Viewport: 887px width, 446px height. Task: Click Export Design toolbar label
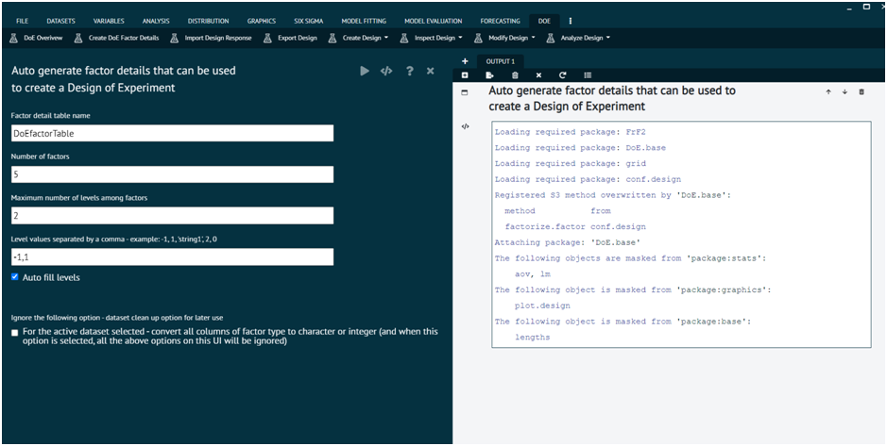click(x=298, y=39)
